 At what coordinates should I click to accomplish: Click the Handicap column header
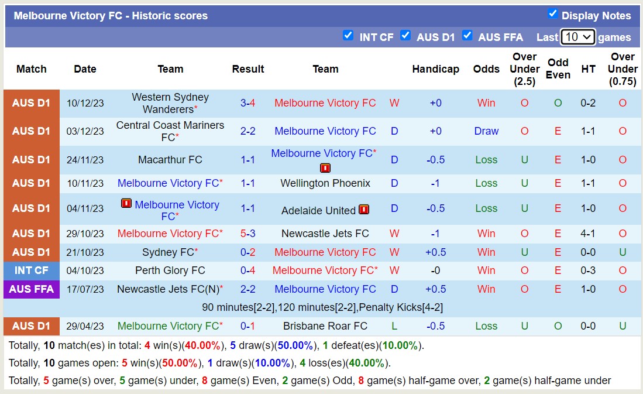pos(436,68)
